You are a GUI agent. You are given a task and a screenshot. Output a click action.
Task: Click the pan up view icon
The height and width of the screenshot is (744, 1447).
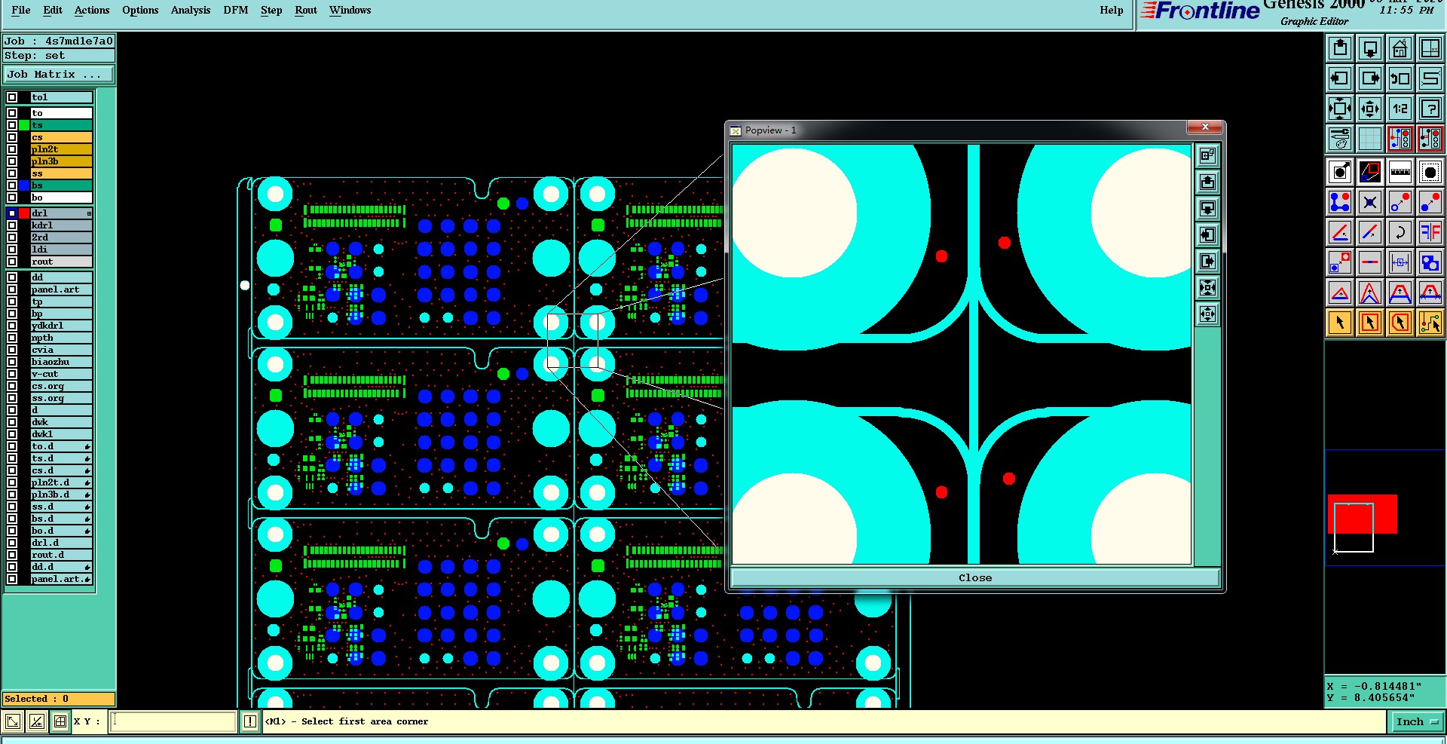coord(1340,48)
